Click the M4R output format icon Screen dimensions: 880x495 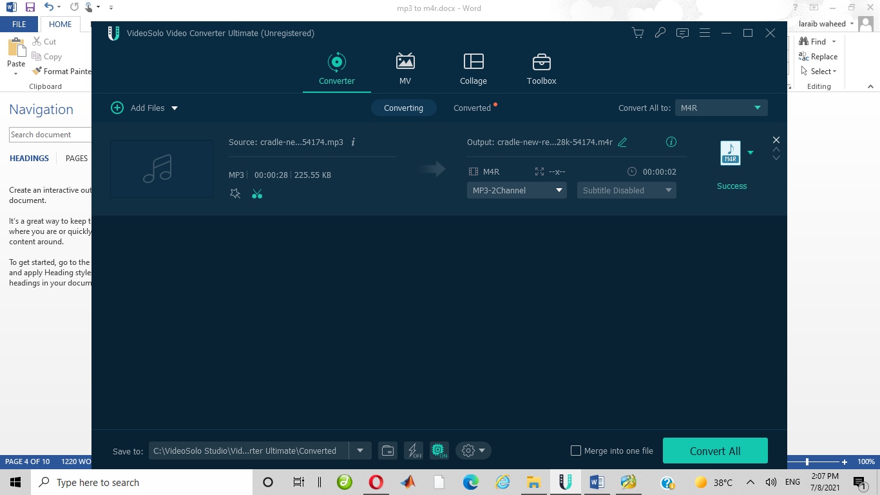(731, 153)
